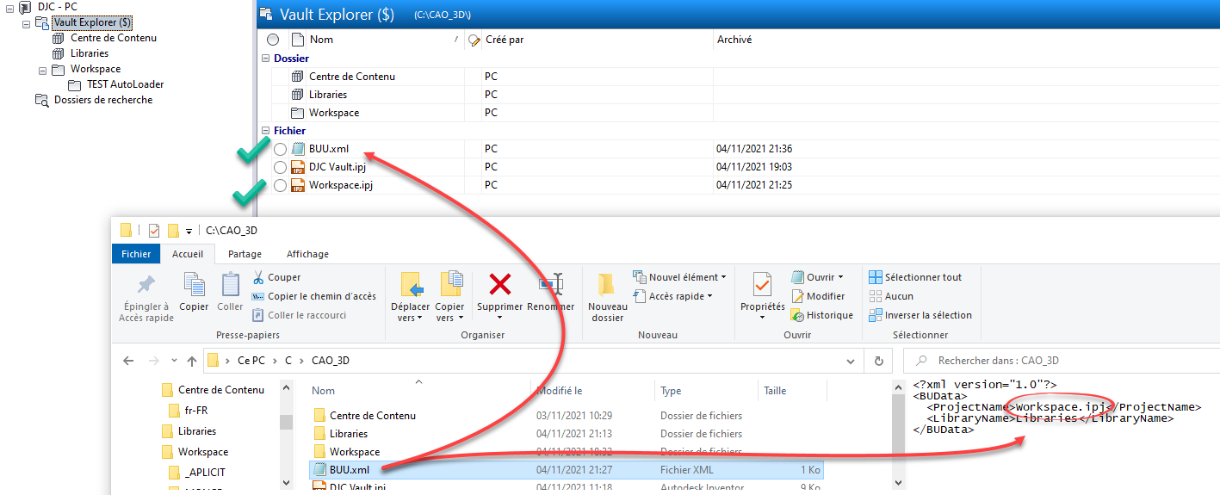
Task: Expand the Déplacer vers dropdown
Action: (x=410, y=318)
